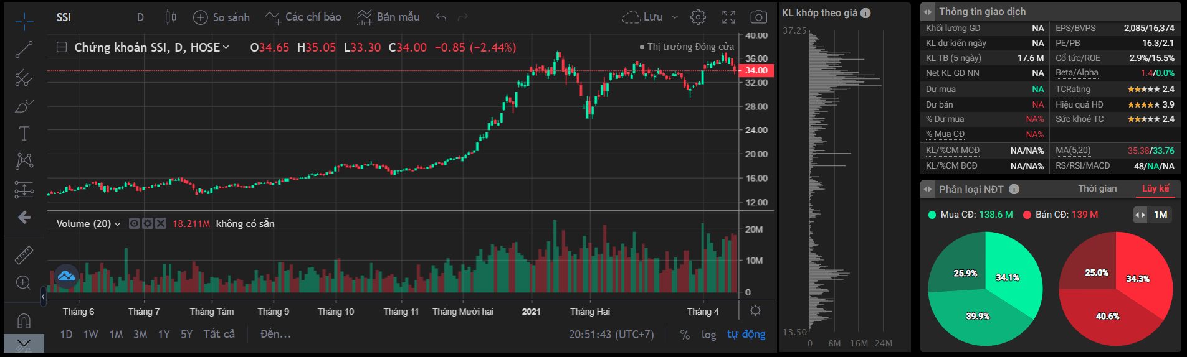Click the redo arrow

pos(463,17)
